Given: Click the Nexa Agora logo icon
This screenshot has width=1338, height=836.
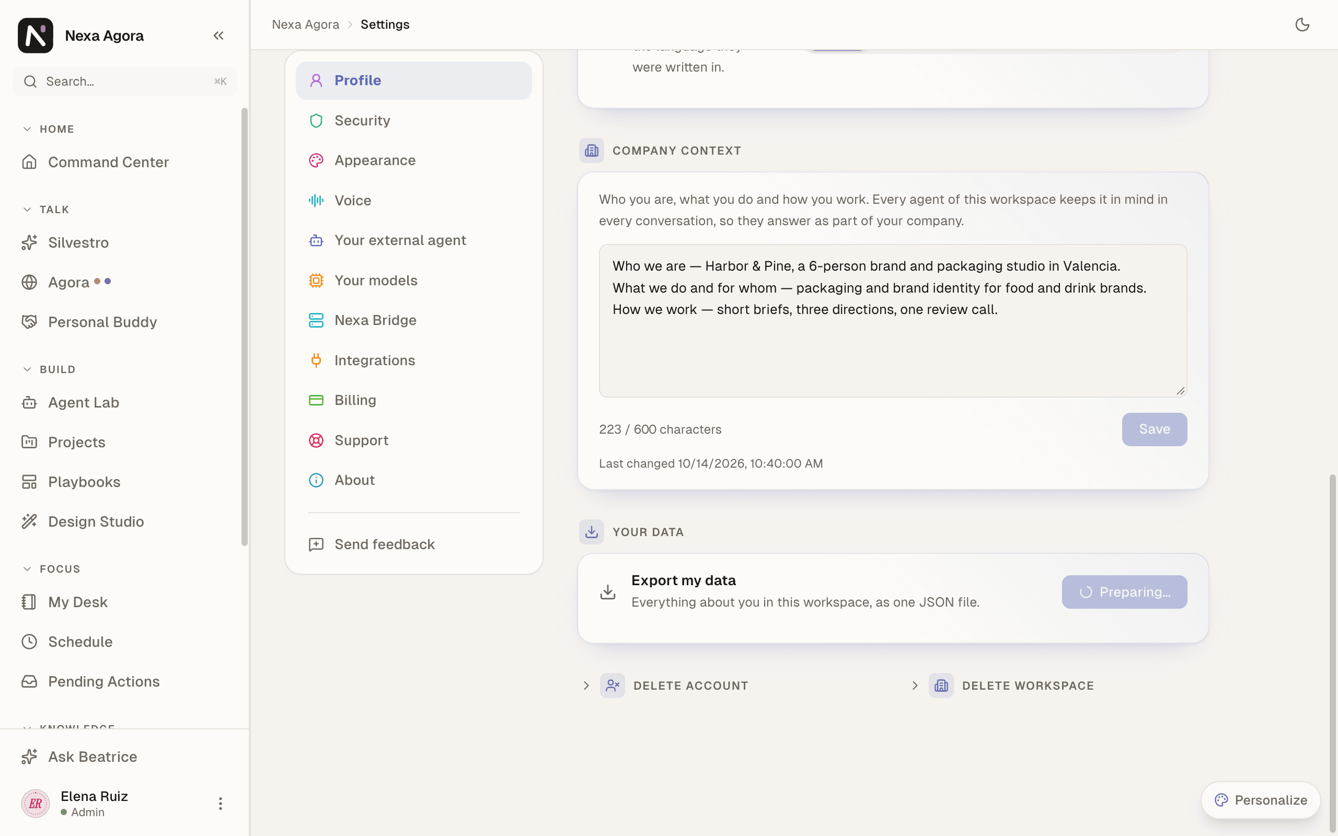Looking at the screenshot, I should tap(36, 36).
